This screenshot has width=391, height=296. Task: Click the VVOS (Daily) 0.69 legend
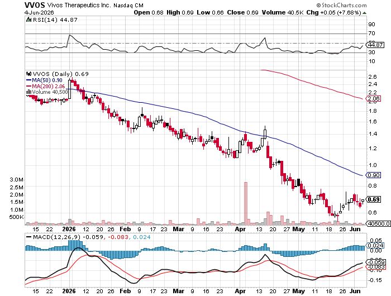pos(60,74)
